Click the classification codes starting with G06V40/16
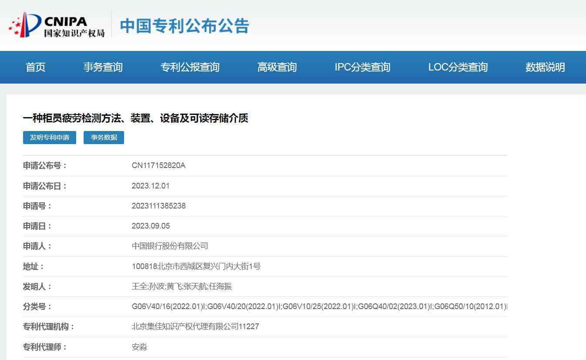 pos(319,306)
